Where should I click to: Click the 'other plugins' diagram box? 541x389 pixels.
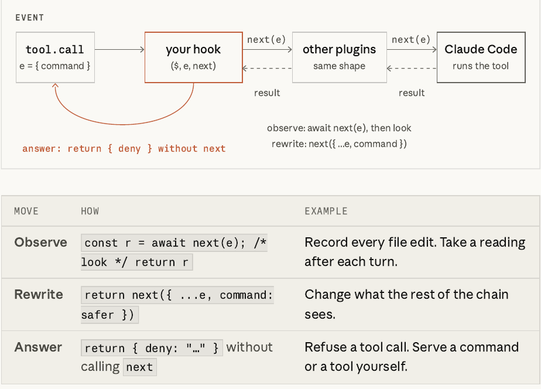340,57
